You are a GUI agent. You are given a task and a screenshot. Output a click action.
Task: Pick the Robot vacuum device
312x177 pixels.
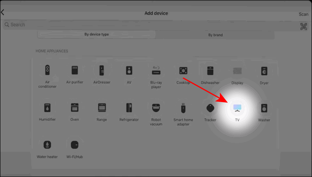coord(156,108)
